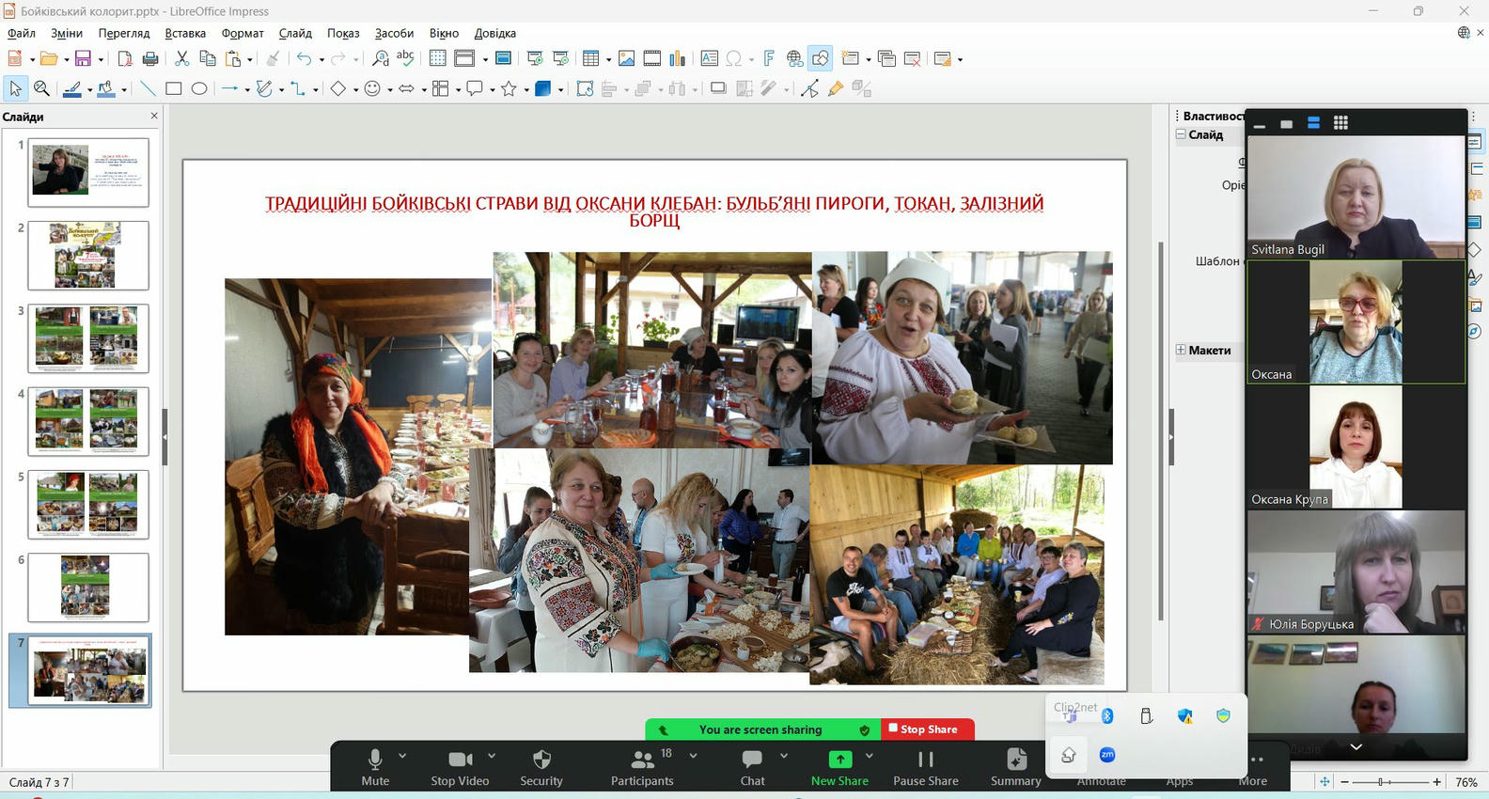Select the Rectangle drawing tool
Viewport: 1489px width, 799px height.
[x=173, y=88]
